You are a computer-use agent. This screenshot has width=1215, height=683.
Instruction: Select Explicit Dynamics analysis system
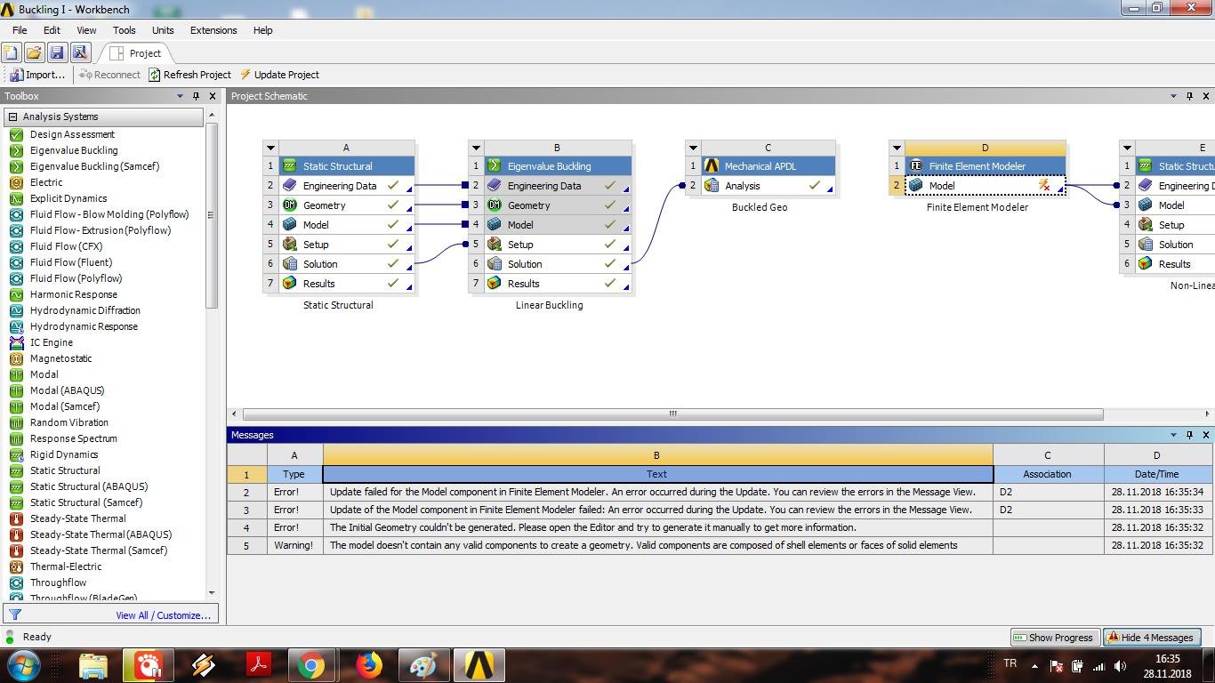tap(68, 198)
